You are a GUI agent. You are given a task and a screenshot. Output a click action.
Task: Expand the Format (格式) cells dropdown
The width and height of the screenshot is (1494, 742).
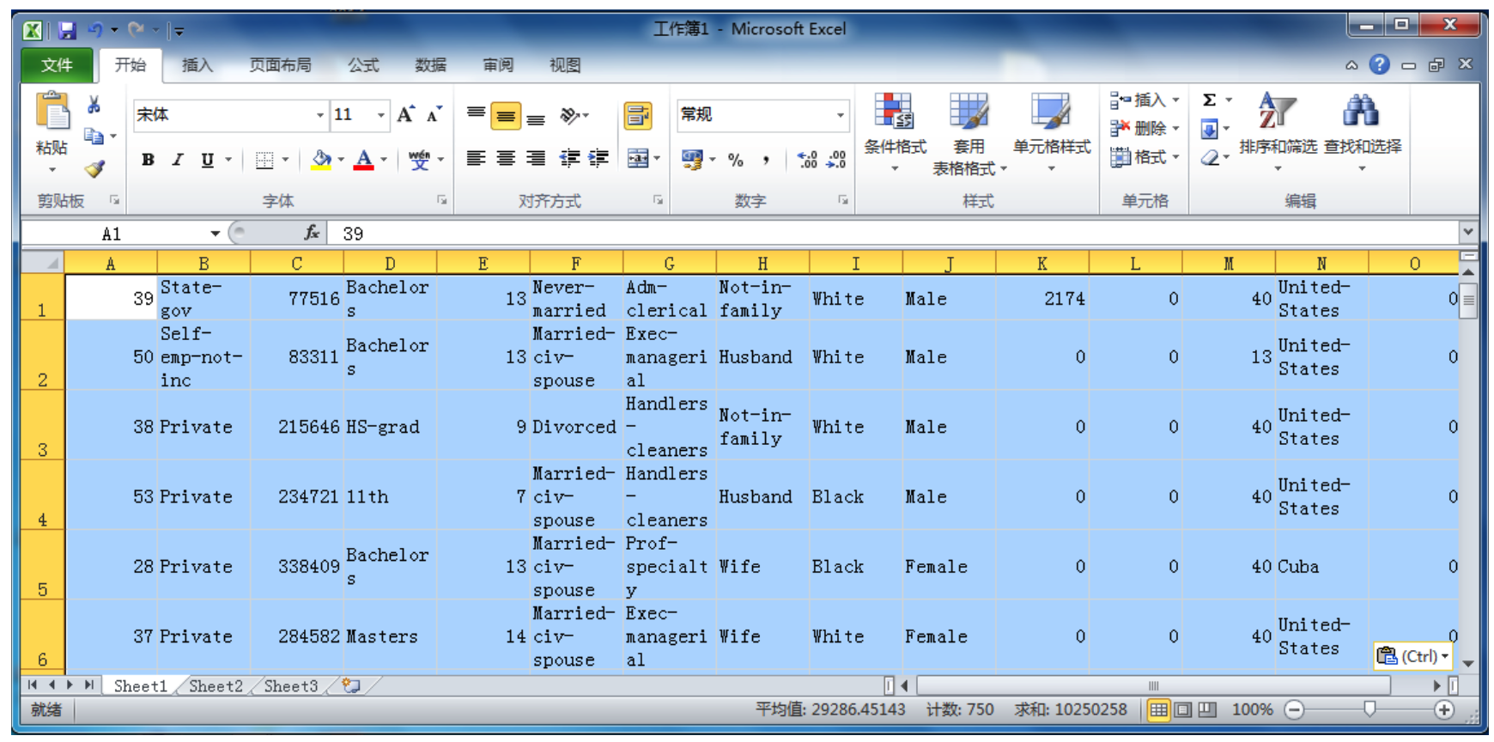point(1175,157)
